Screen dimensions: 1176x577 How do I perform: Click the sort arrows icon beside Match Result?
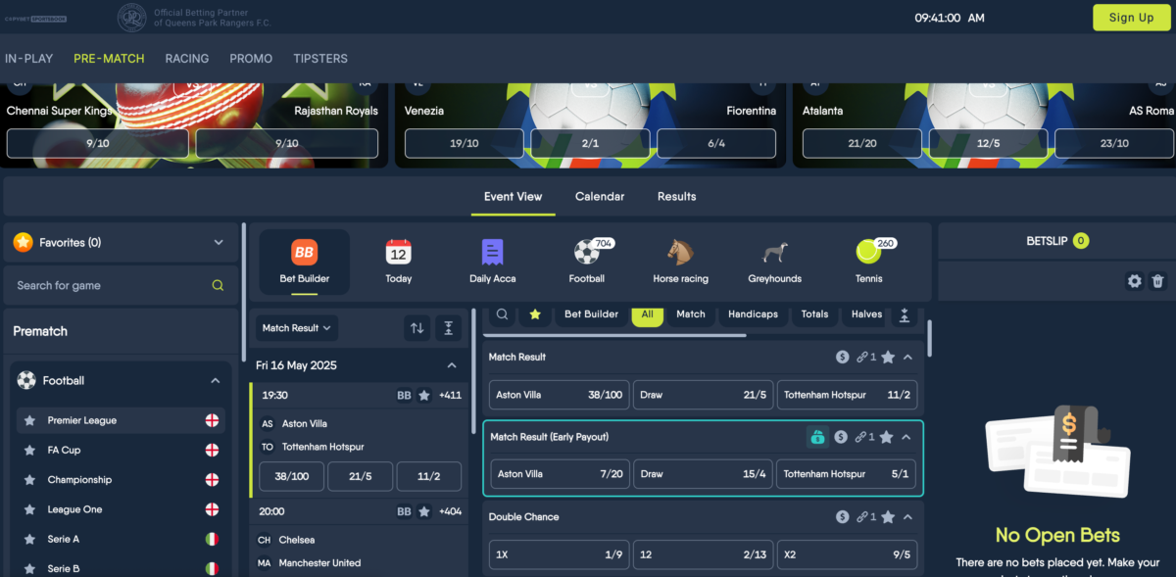[417, 328]
